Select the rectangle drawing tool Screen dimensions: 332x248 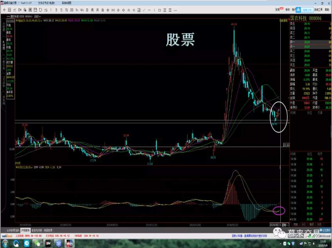coord(160,10)
